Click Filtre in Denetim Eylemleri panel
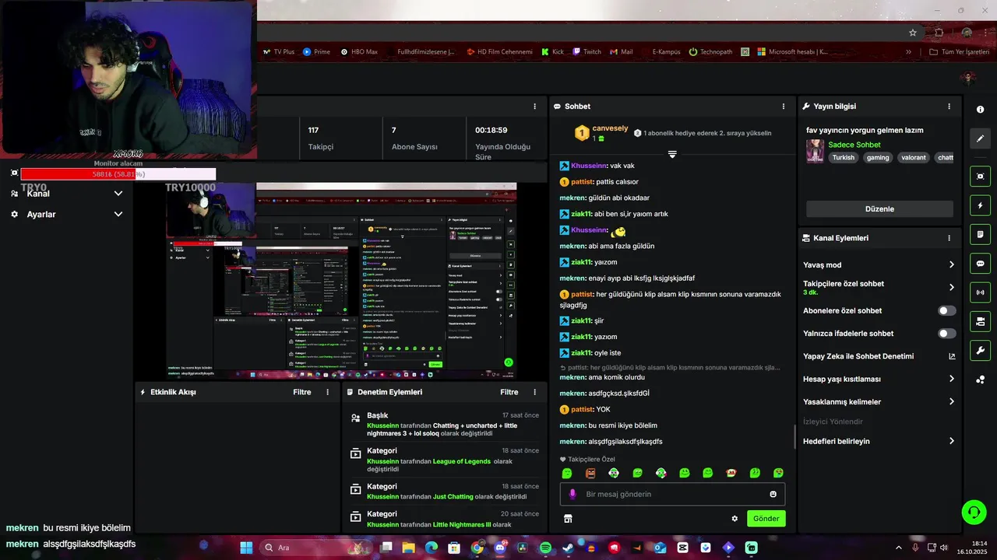997x560 pixels. [509, 392]
